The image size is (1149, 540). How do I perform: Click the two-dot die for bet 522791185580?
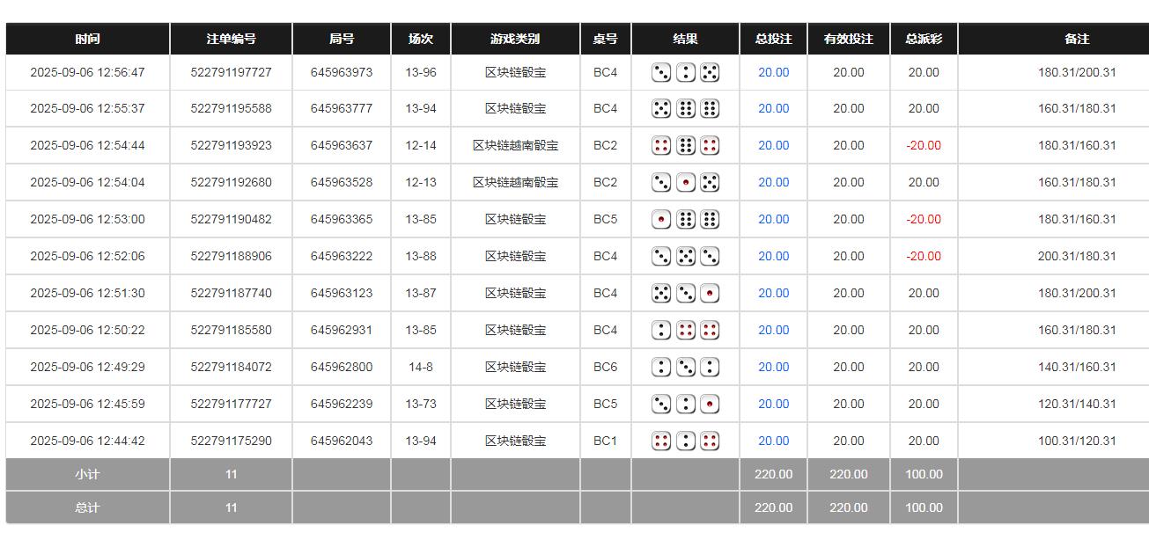pos(661,330)
